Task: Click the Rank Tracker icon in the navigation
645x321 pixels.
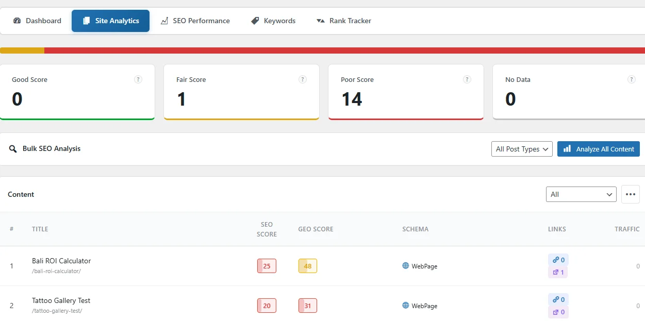Action: 321,20
